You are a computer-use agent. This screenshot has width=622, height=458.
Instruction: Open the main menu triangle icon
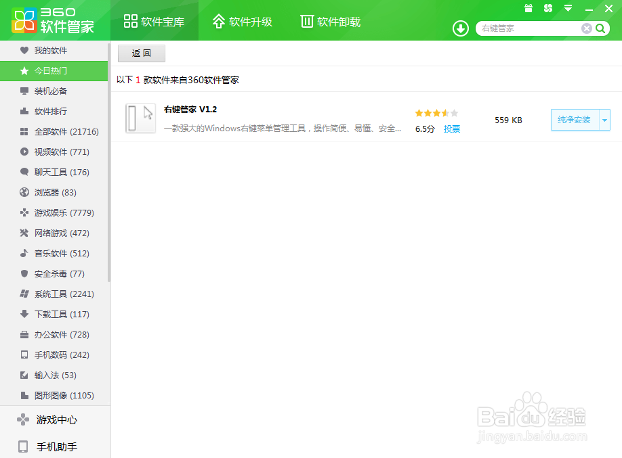coord(568,8)
